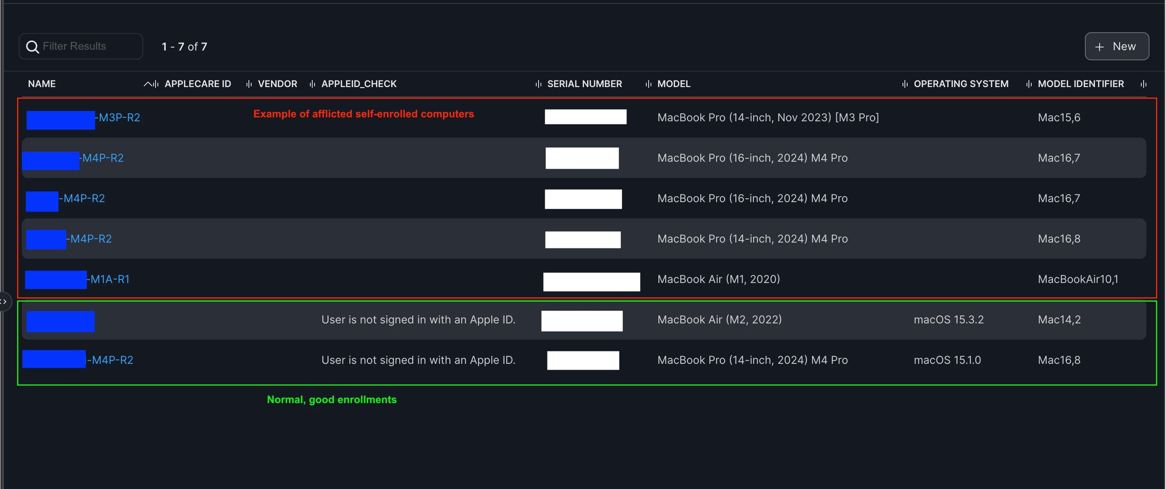
Task: Sort by SERIAL NUMBER column header
Action: (x=584, y=84)
